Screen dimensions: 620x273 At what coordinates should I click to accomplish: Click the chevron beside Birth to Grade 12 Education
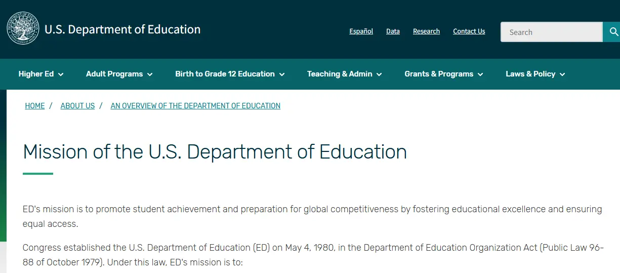point(282,74)
